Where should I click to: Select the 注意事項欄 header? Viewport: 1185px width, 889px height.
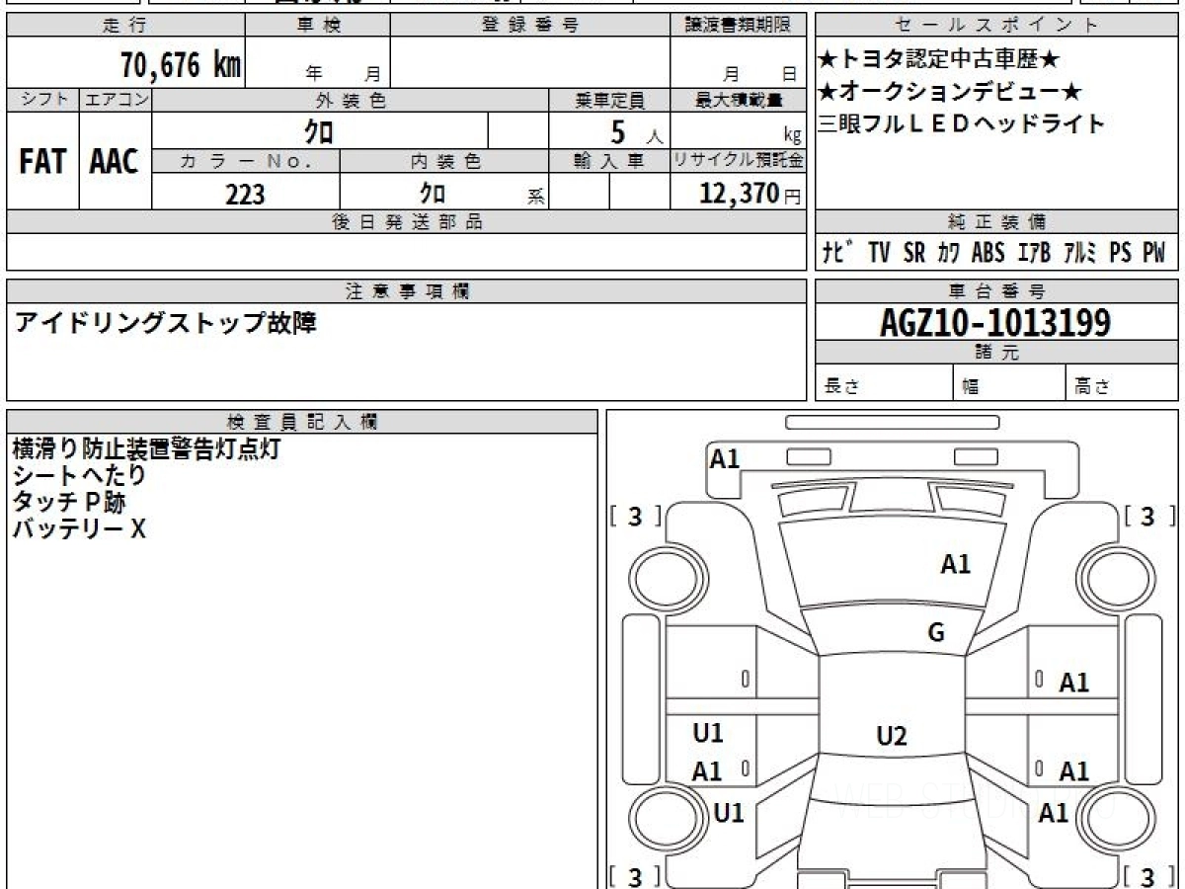406,291
